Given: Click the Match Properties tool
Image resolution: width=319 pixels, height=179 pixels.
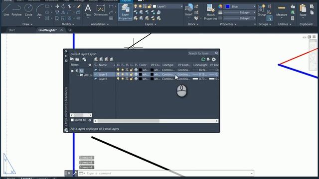Looking at the screenshot, I should pos(210,12).
